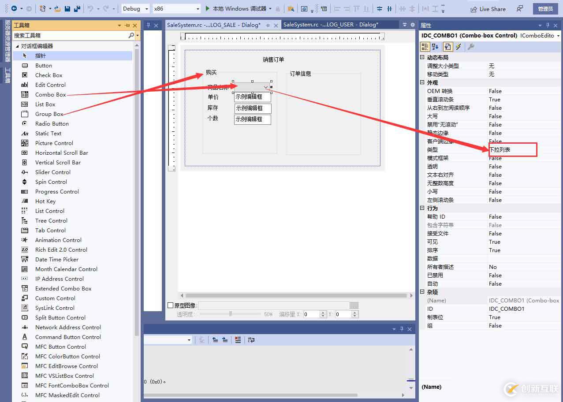
Task: Pin the Properties panel with the pushpin icon
Action: tap(548, 26)
